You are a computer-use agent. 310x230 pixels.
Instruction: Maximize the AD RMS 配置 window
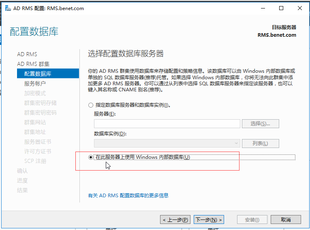281,8
